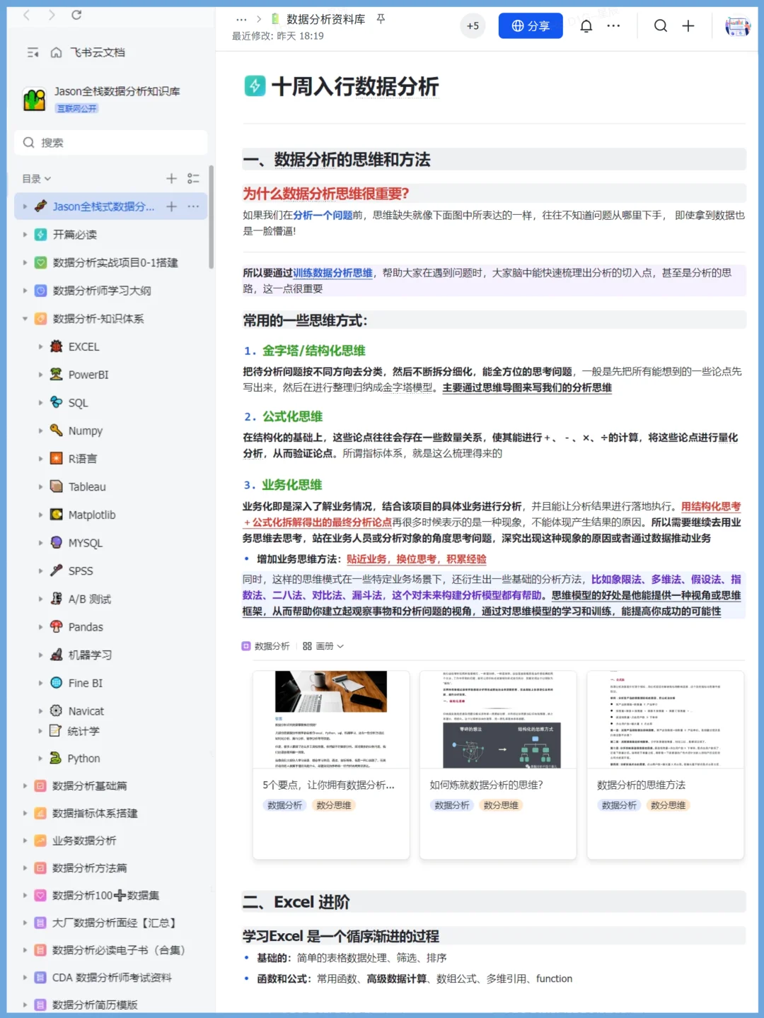Open the 统计学 page
Screen dimensions: 764x1018
83,731
